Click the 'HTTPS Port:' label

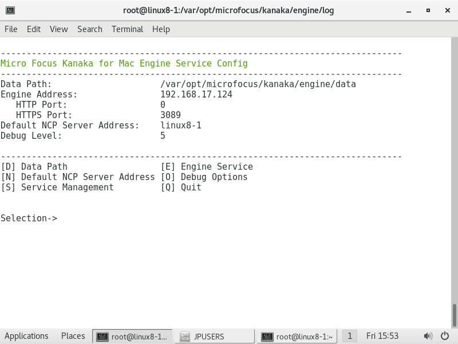pos(44,115)
